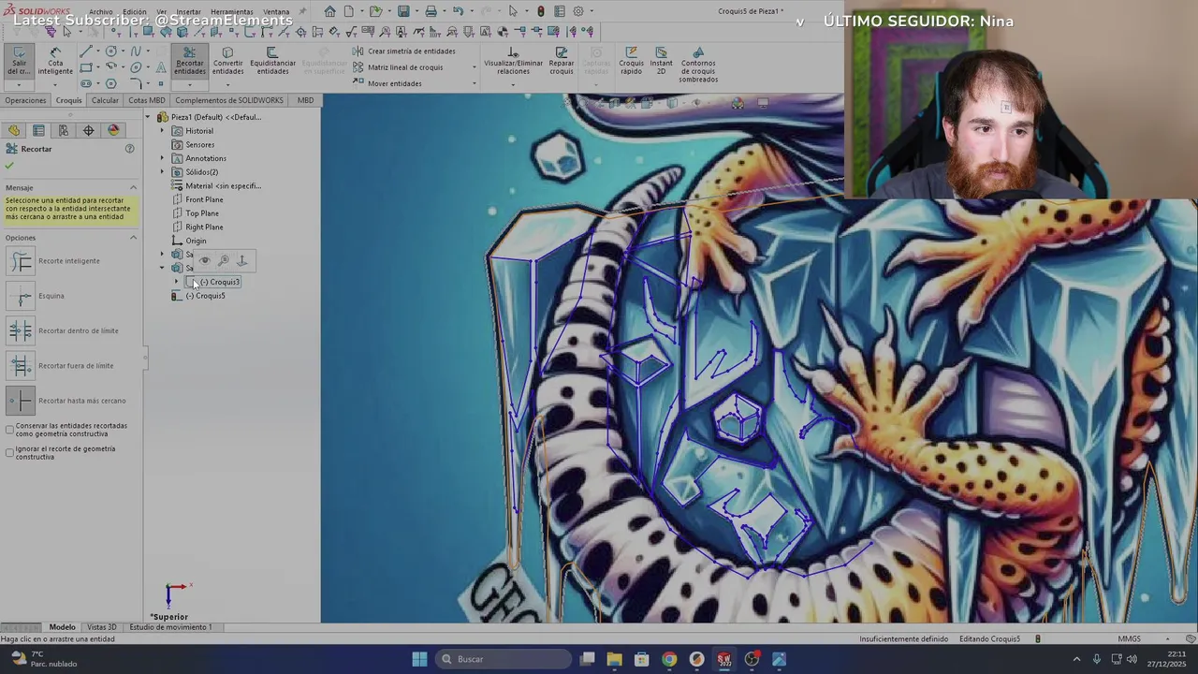Open the PropertyManager tab icon
This screenshot has height=674, width=1198.
pyautogui.click(x=38, y=130)
